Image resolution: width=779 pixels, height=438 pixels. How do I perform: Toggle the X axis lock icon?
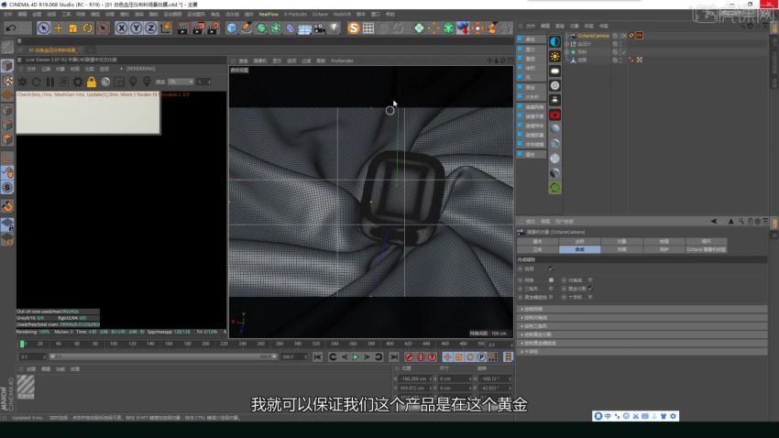pyautogui.click(x=121, y=28)
